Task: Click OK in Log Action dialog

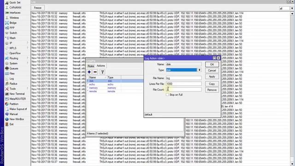Action: coord(212,65)
